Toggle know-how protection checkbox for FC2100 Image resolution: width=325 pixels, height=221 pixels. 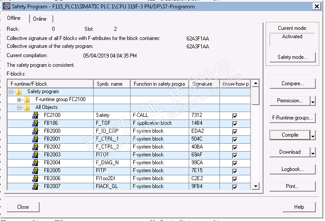point(235,116)
